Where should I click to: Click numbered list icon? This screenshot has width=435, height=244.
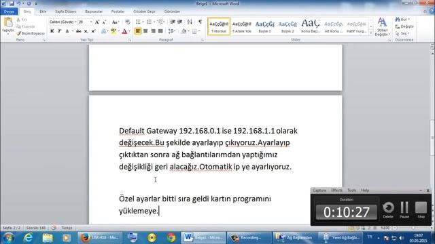149,22
